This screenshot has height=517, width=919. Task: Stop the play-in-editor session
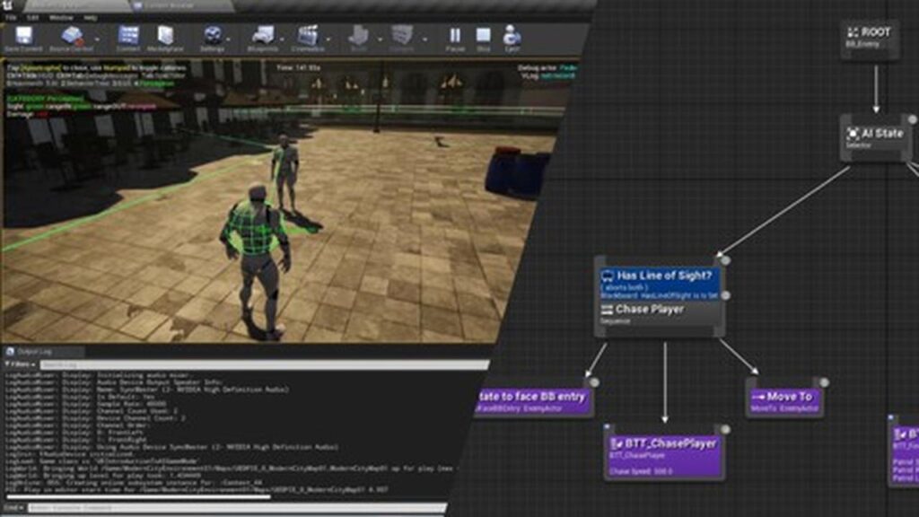click(x=484, y=37)
